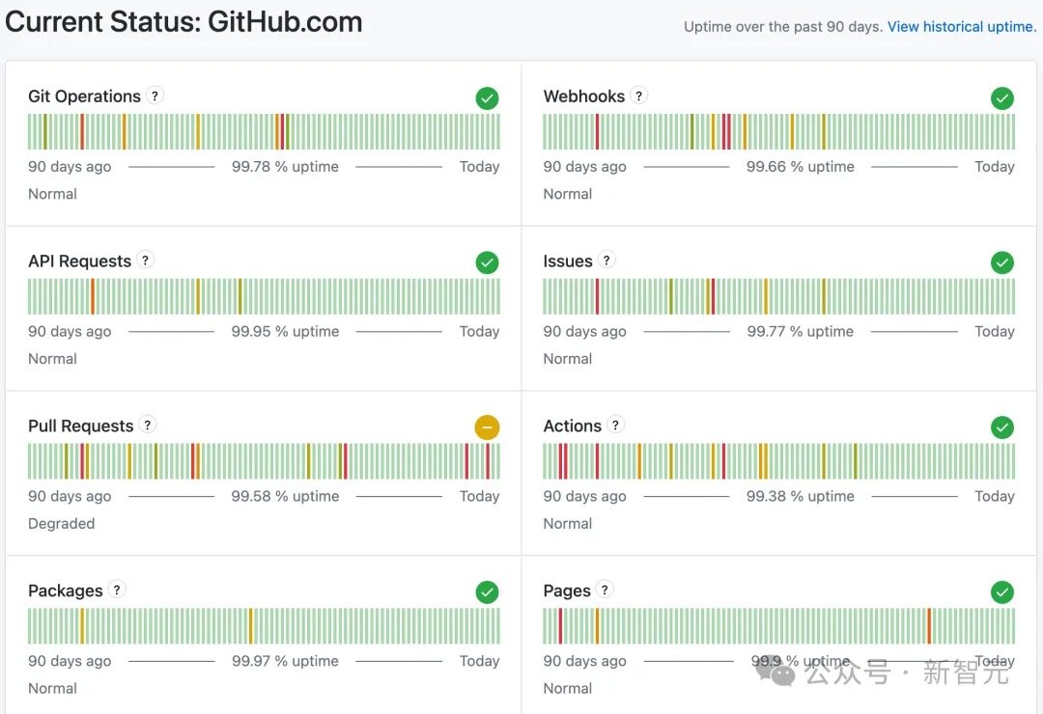This screenshot has height=714, width=1043.
Task: Open the Pages help tooltip icon
Action: tap(605, 590)
